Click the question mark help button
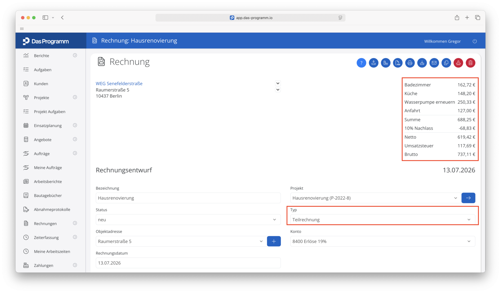 pyautogui.click(x=361, y=63)
